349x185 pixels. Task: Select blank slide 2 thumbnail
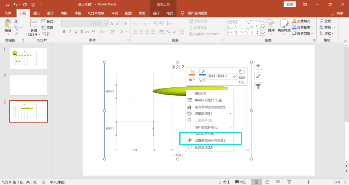tap(29, 85)
